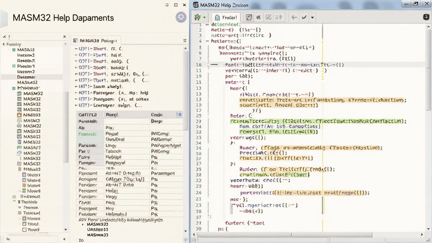Expand the dash beside the Novoll tree item
This screenshot has height=243, width=432.
[19, 191]
